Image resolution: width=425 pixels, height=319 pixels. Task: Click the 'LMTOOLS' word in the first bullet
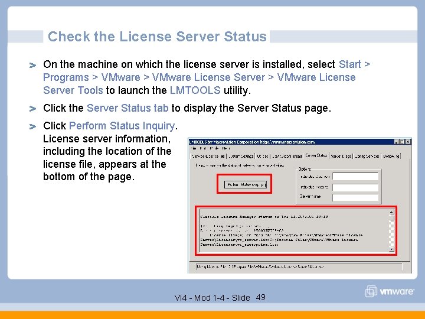195,90
